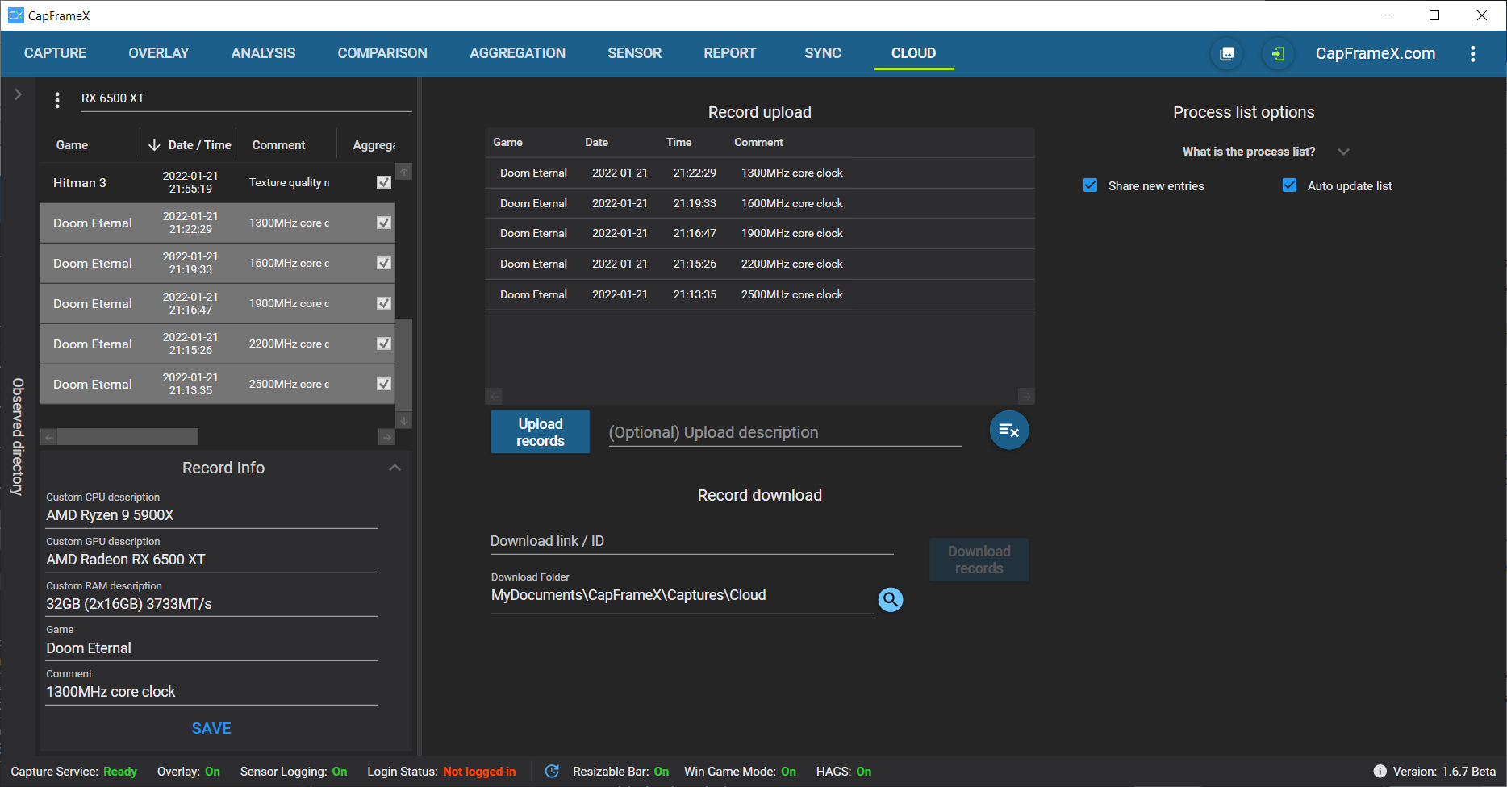This screenshot has height=787, width=1507.
Task: Select the Hitman 3 record row
Action: 217,182
